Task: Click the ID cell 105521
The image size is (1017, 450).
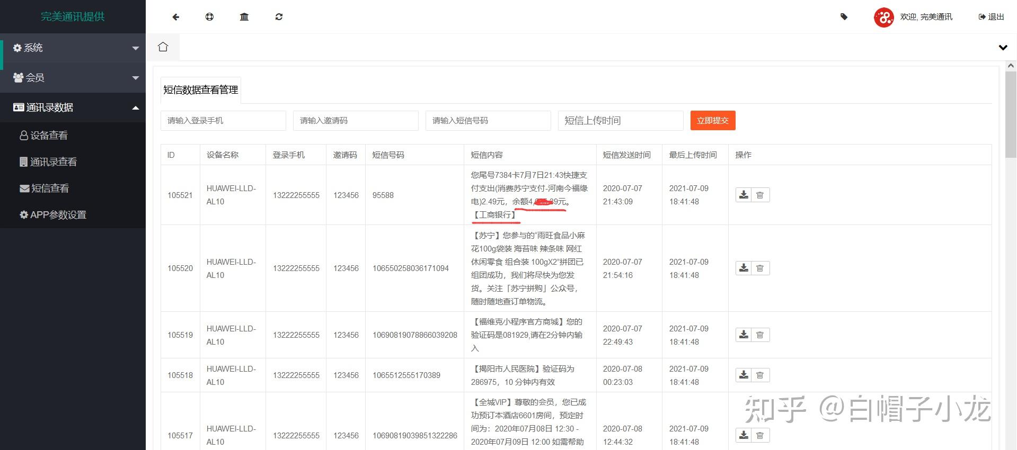Action: click(180, 195)
